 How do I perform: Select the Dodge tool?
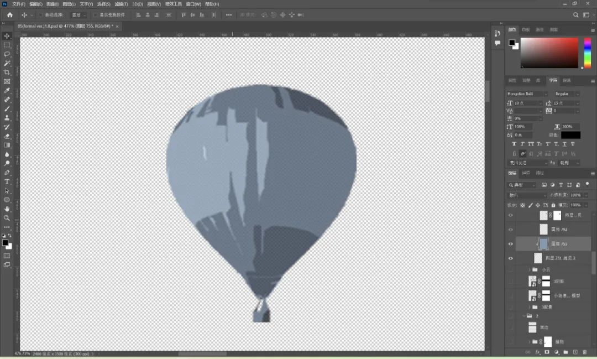point(7,164)
